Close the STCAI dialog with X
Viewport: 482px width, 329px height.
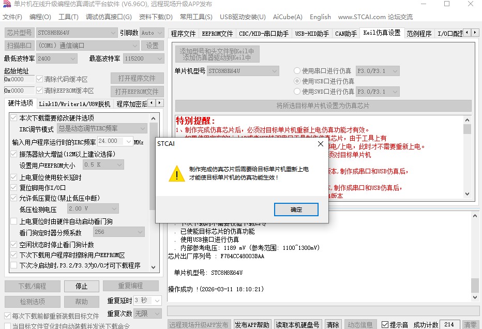click(x=320, y=144)
